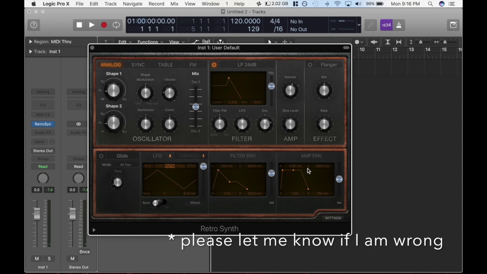
Task: Click the Tuner button in the control bar
Action: 371,25
